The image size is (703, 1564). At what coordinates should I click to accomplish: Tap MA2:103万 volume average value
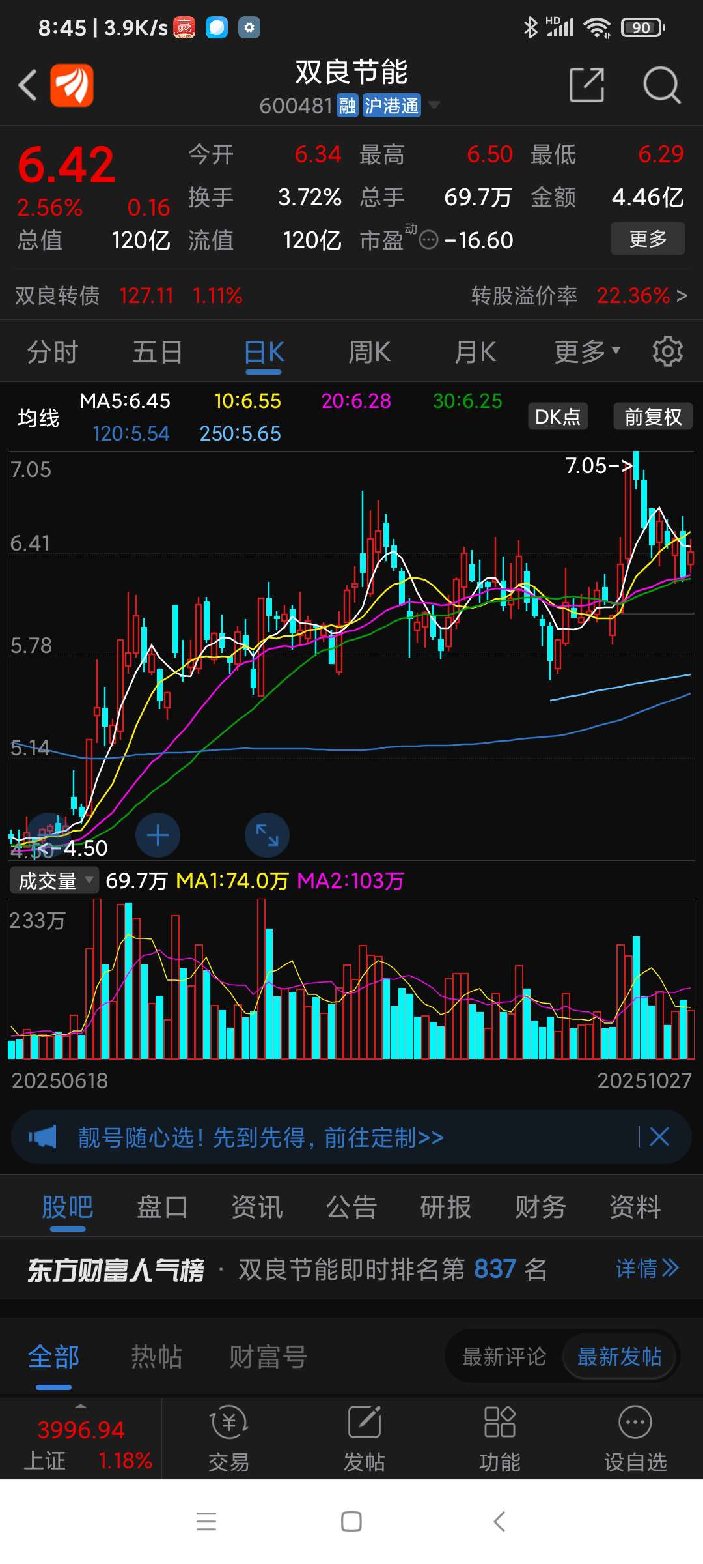pos(350,881)
